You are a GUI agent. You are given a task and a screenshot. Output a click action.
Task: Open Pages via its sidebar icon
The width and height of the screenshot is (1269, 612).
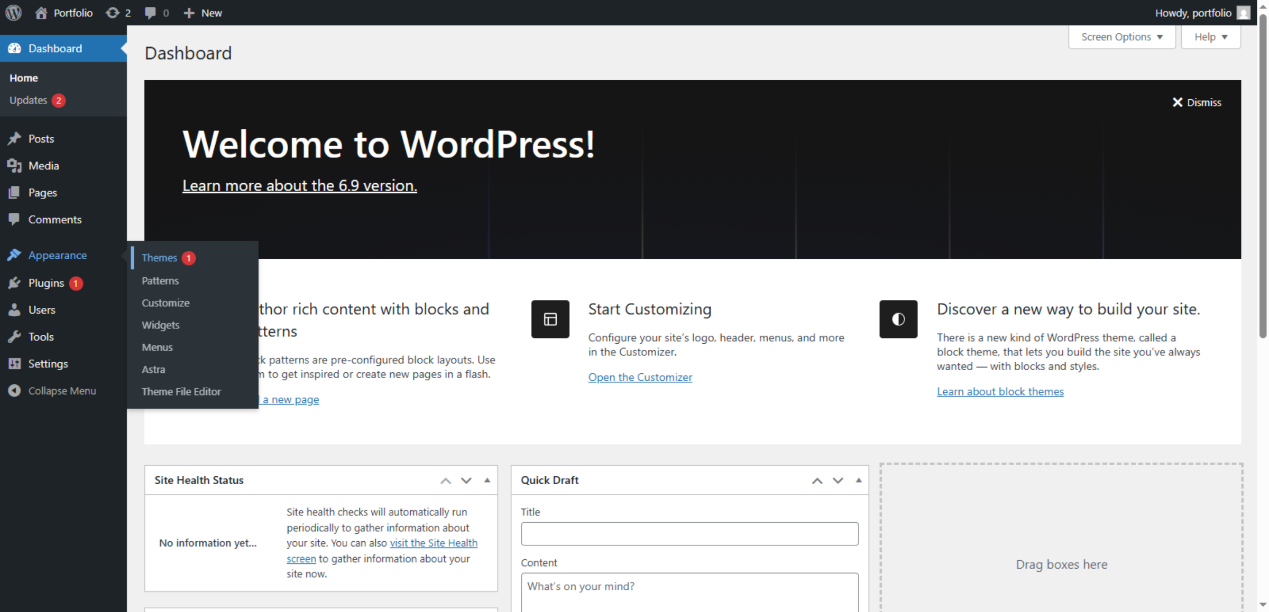click(14, 192)
